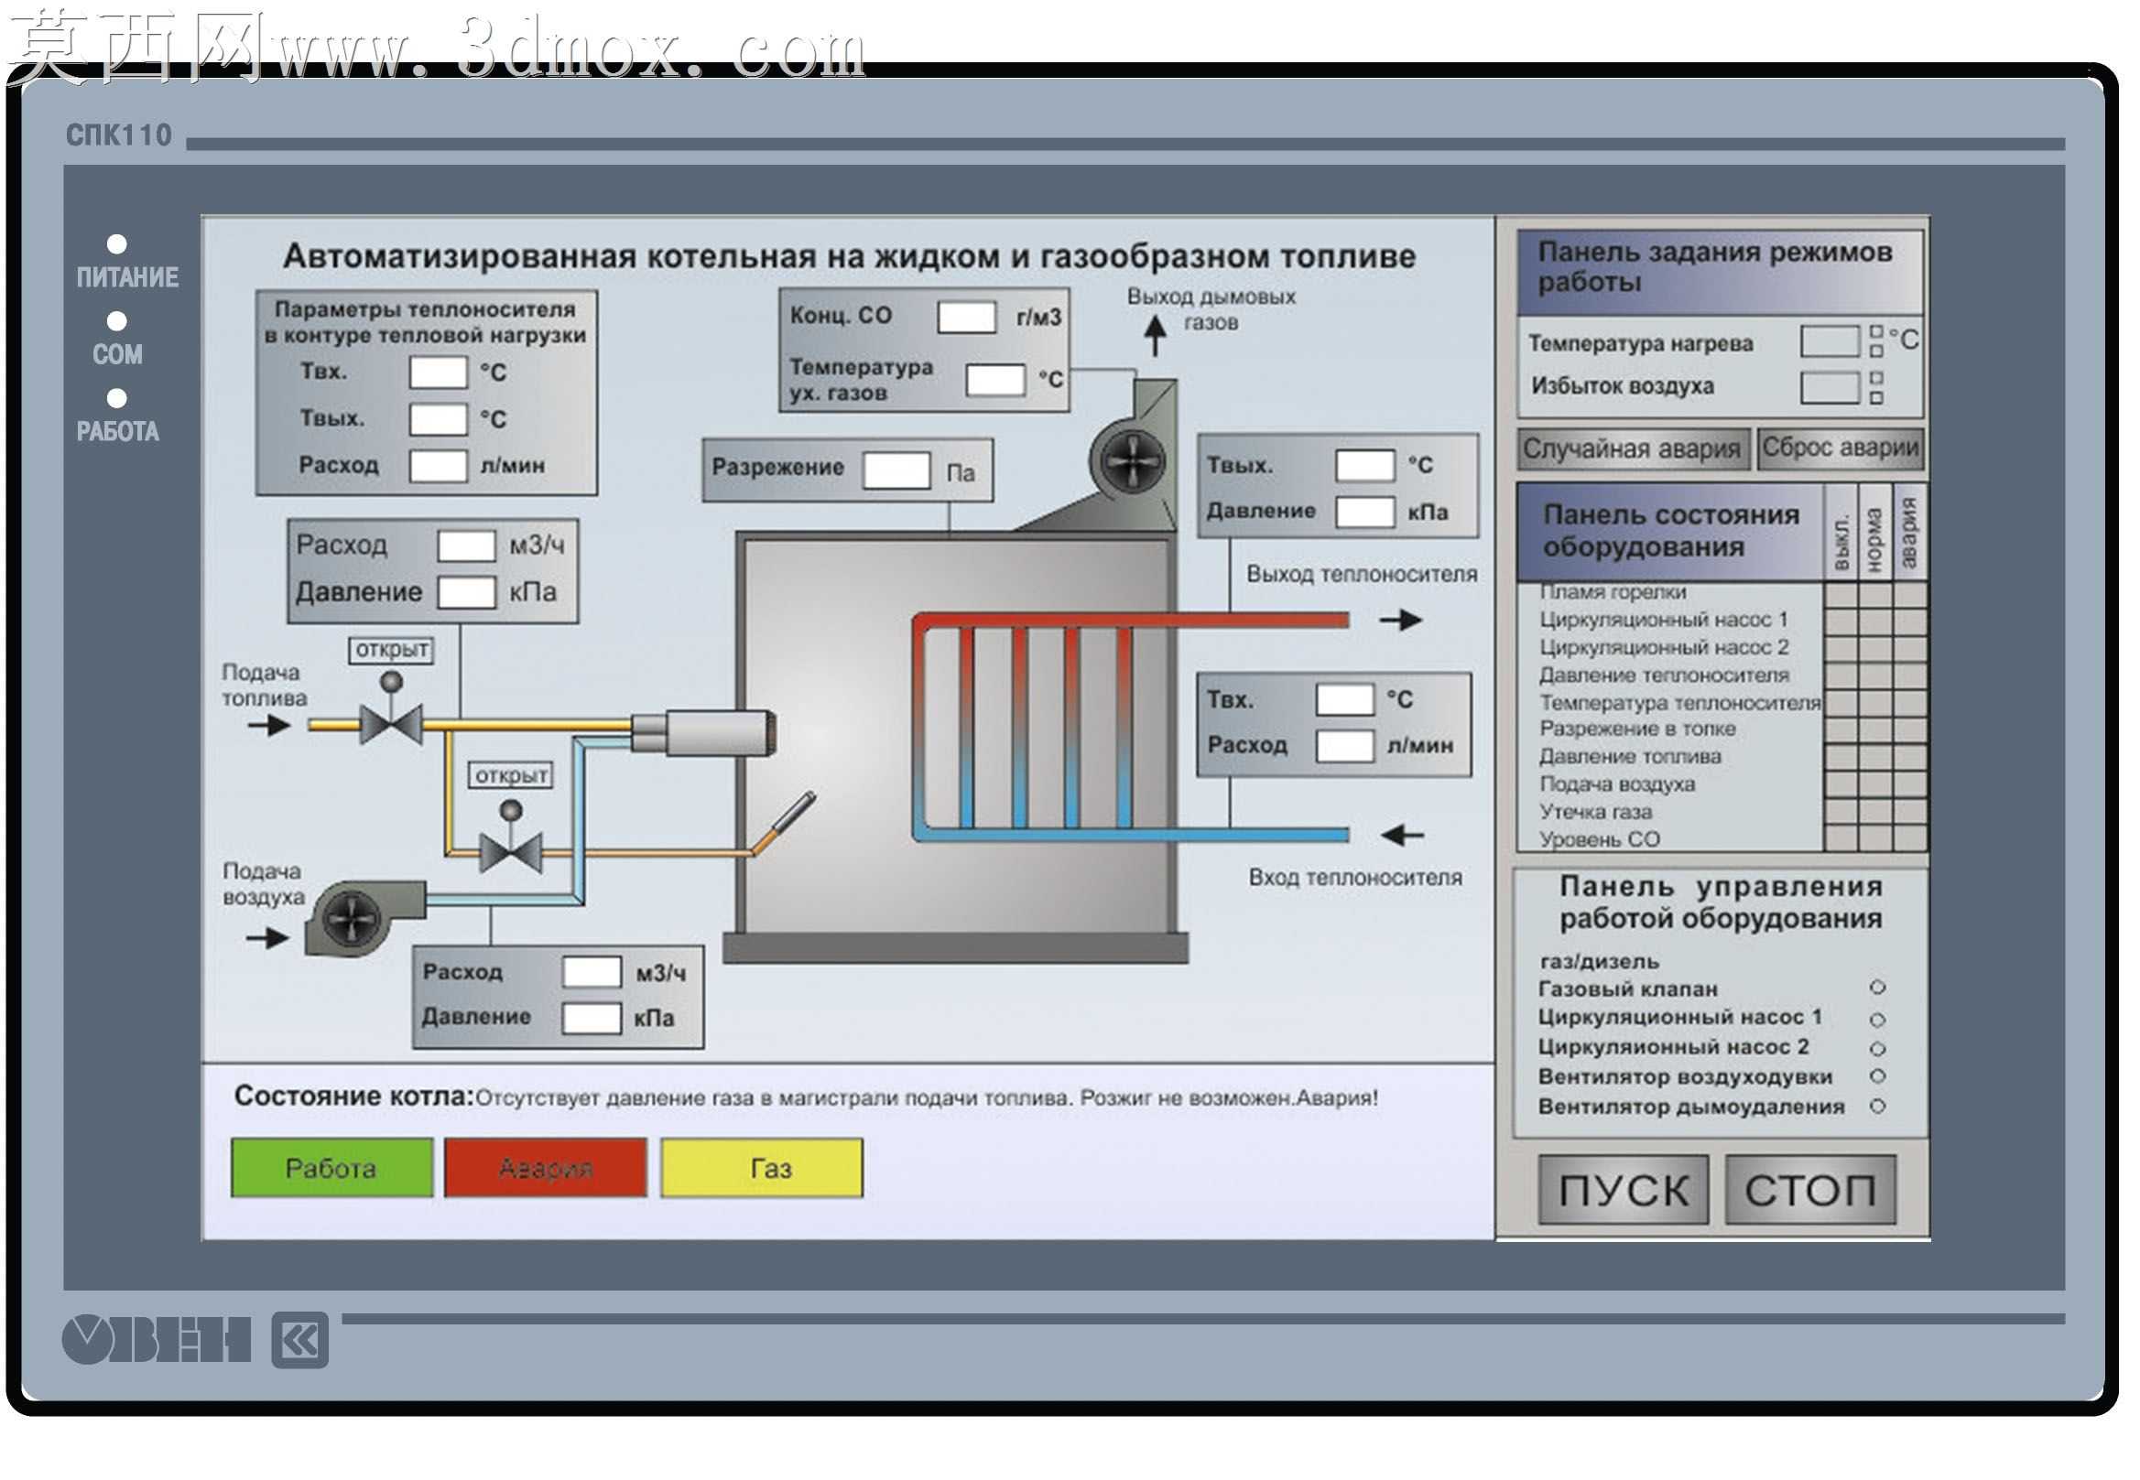Click the Случайная авария button
This screenshot has width=2140, height=1480.
point(1634,449)
